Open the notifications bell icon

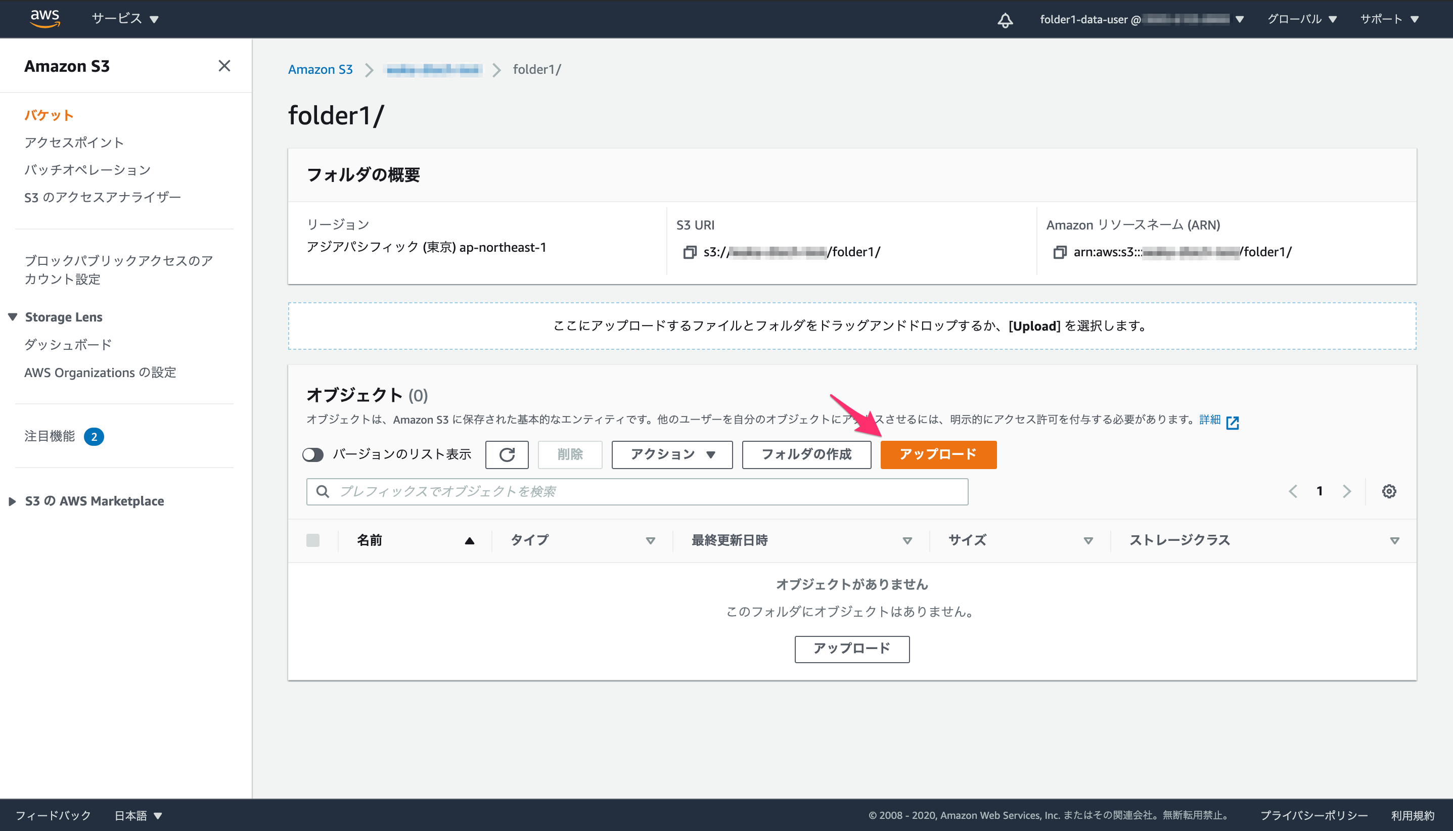1005,20
